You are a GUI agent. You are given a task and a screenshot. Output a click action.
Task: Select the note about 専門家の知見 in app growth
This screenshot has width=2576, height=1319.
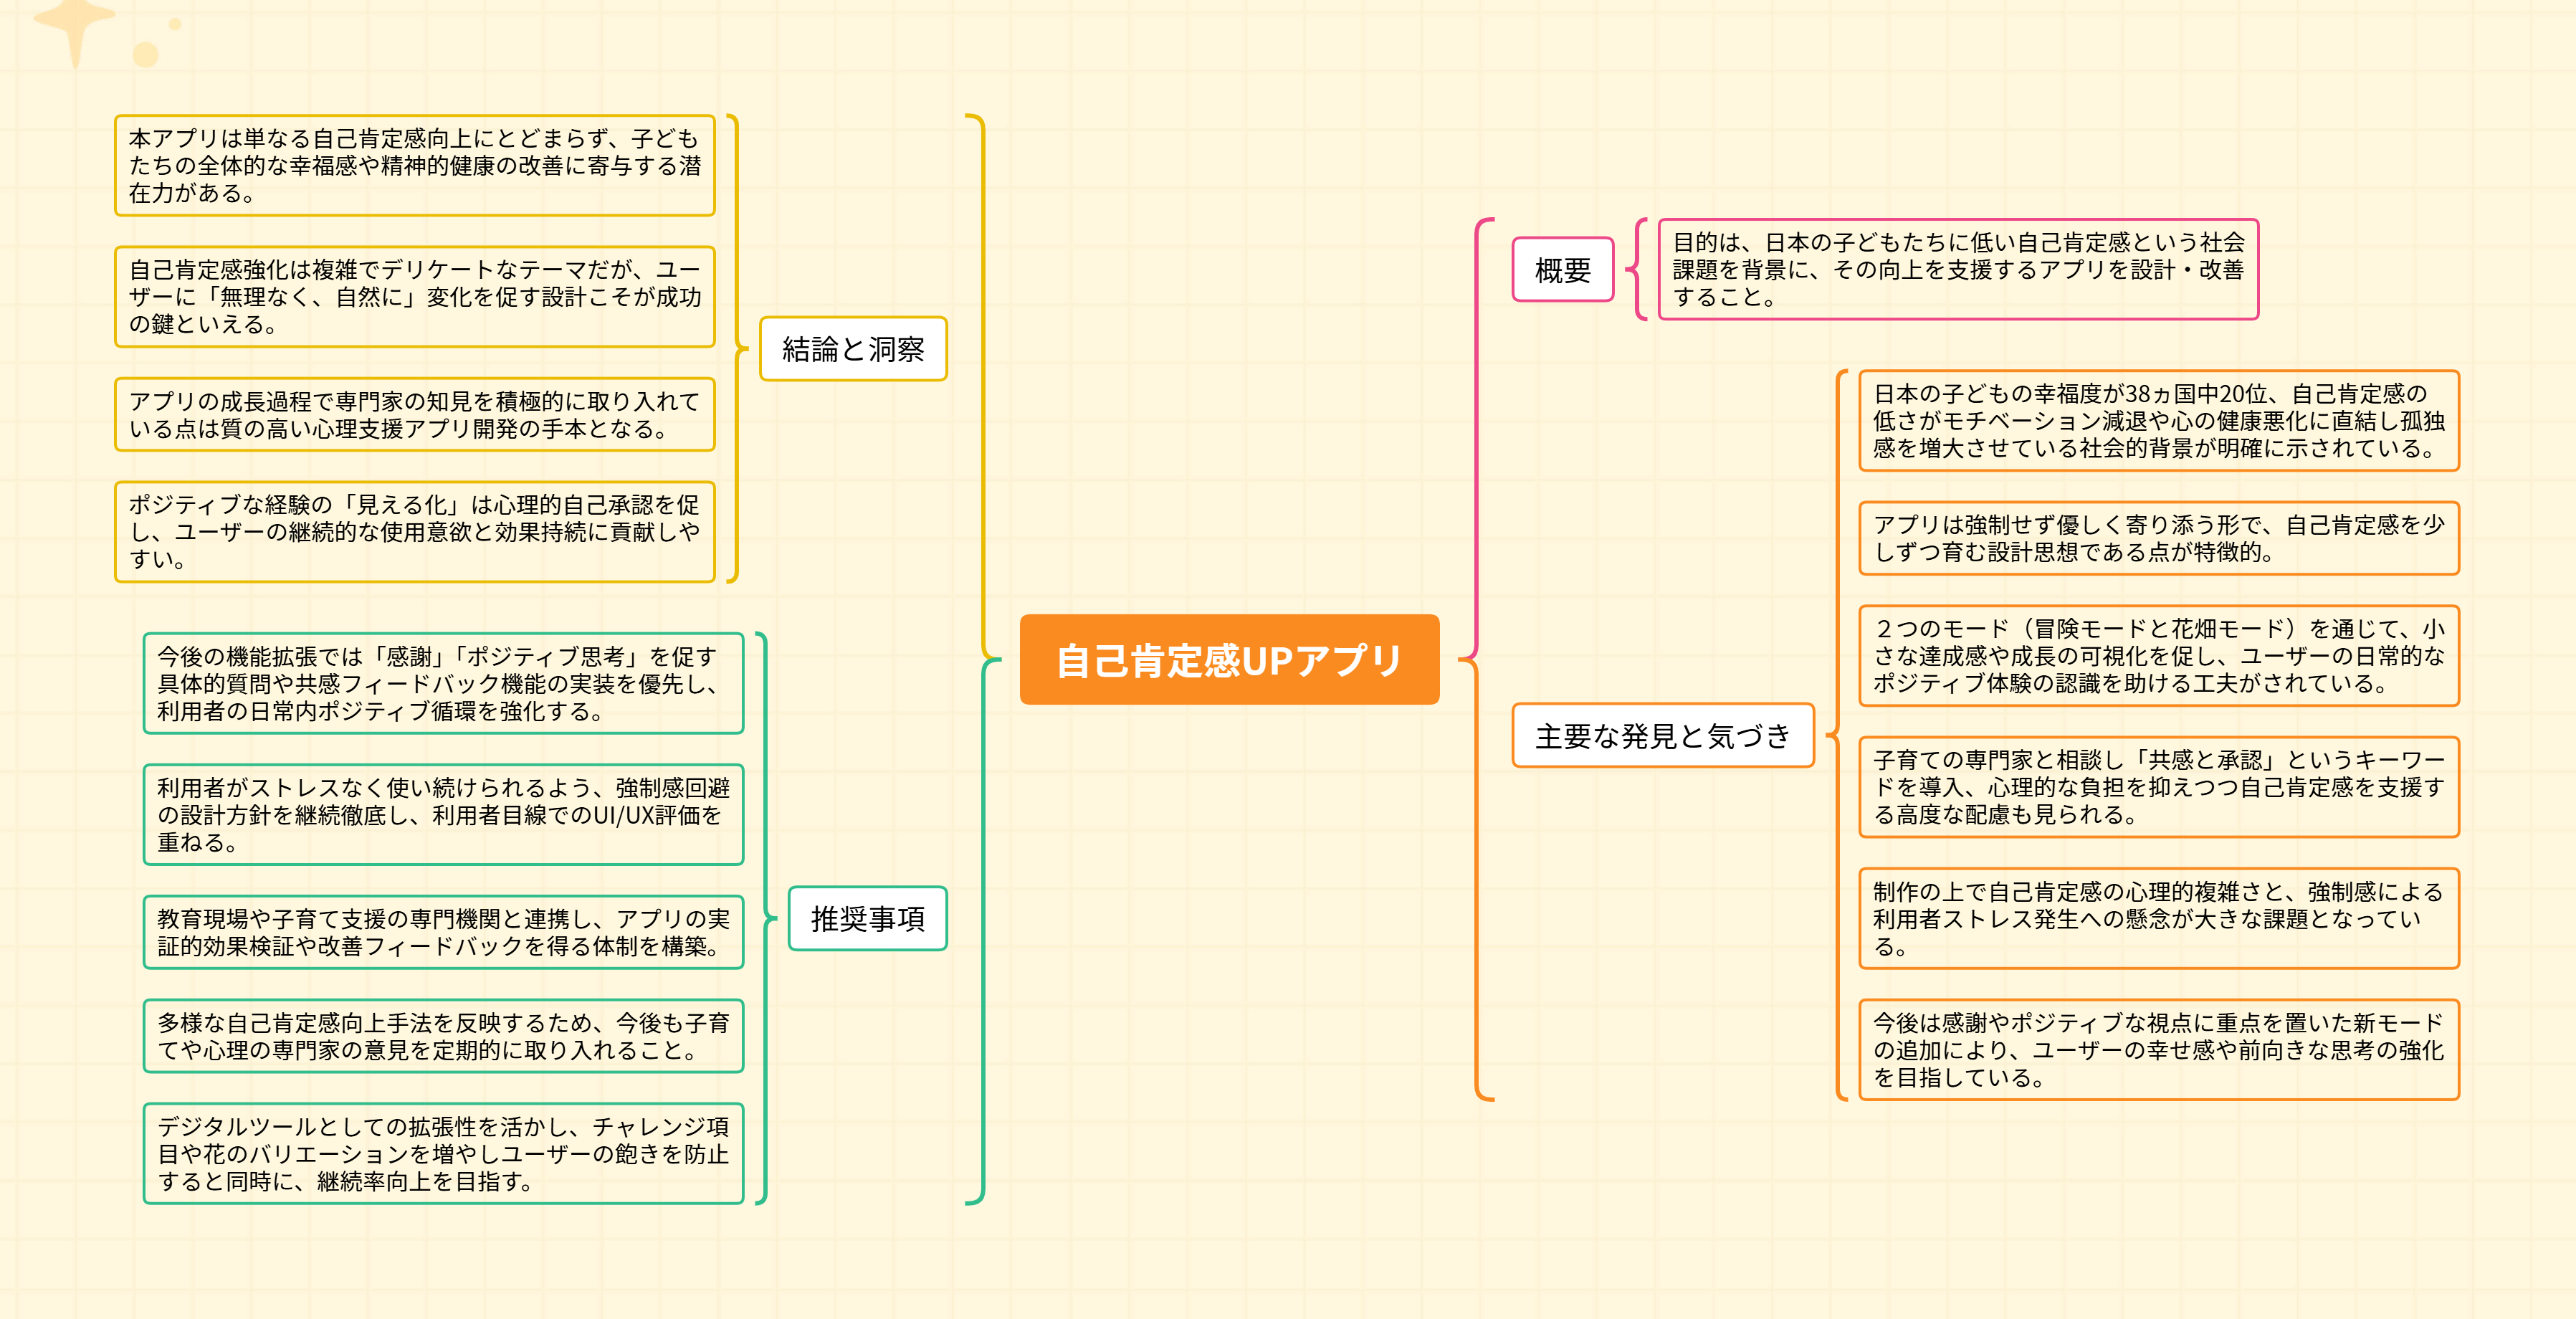[414, 414]
